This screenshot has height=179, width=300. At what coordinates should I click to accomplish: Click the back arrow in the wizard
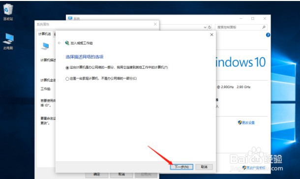60,43
